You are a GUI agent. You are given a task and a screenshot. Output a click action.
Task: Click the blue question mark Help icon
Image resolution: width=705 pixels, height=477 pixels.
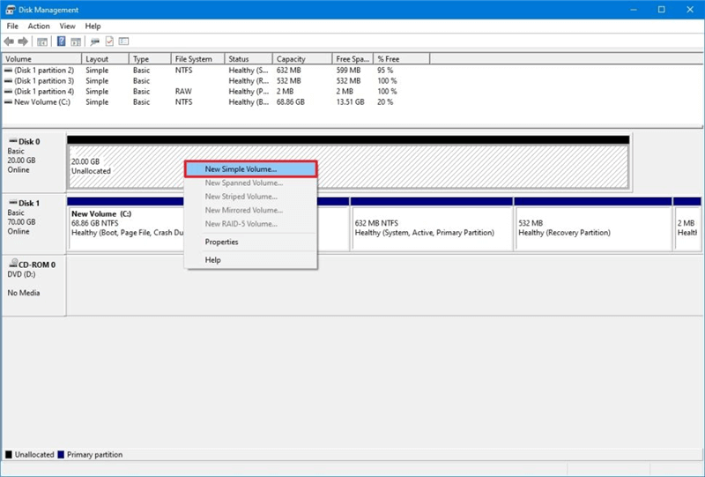[x=62, y=41]
